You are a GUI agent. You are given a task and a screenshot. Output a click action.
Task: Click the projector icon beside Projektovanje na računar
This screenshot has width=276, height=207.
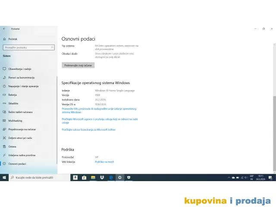(4, 129)
